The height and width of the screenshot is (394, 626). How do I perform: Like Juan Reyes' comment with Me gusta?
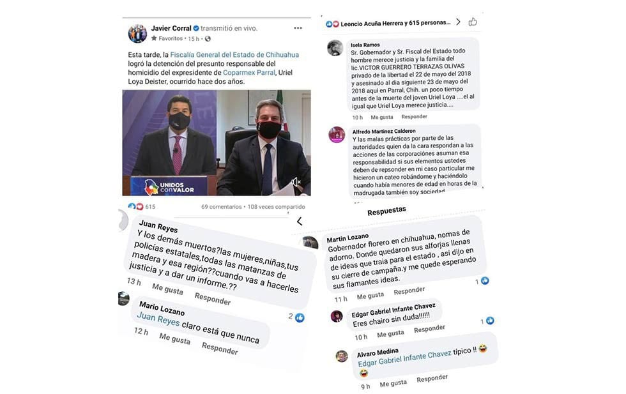[x=167, y=289]
